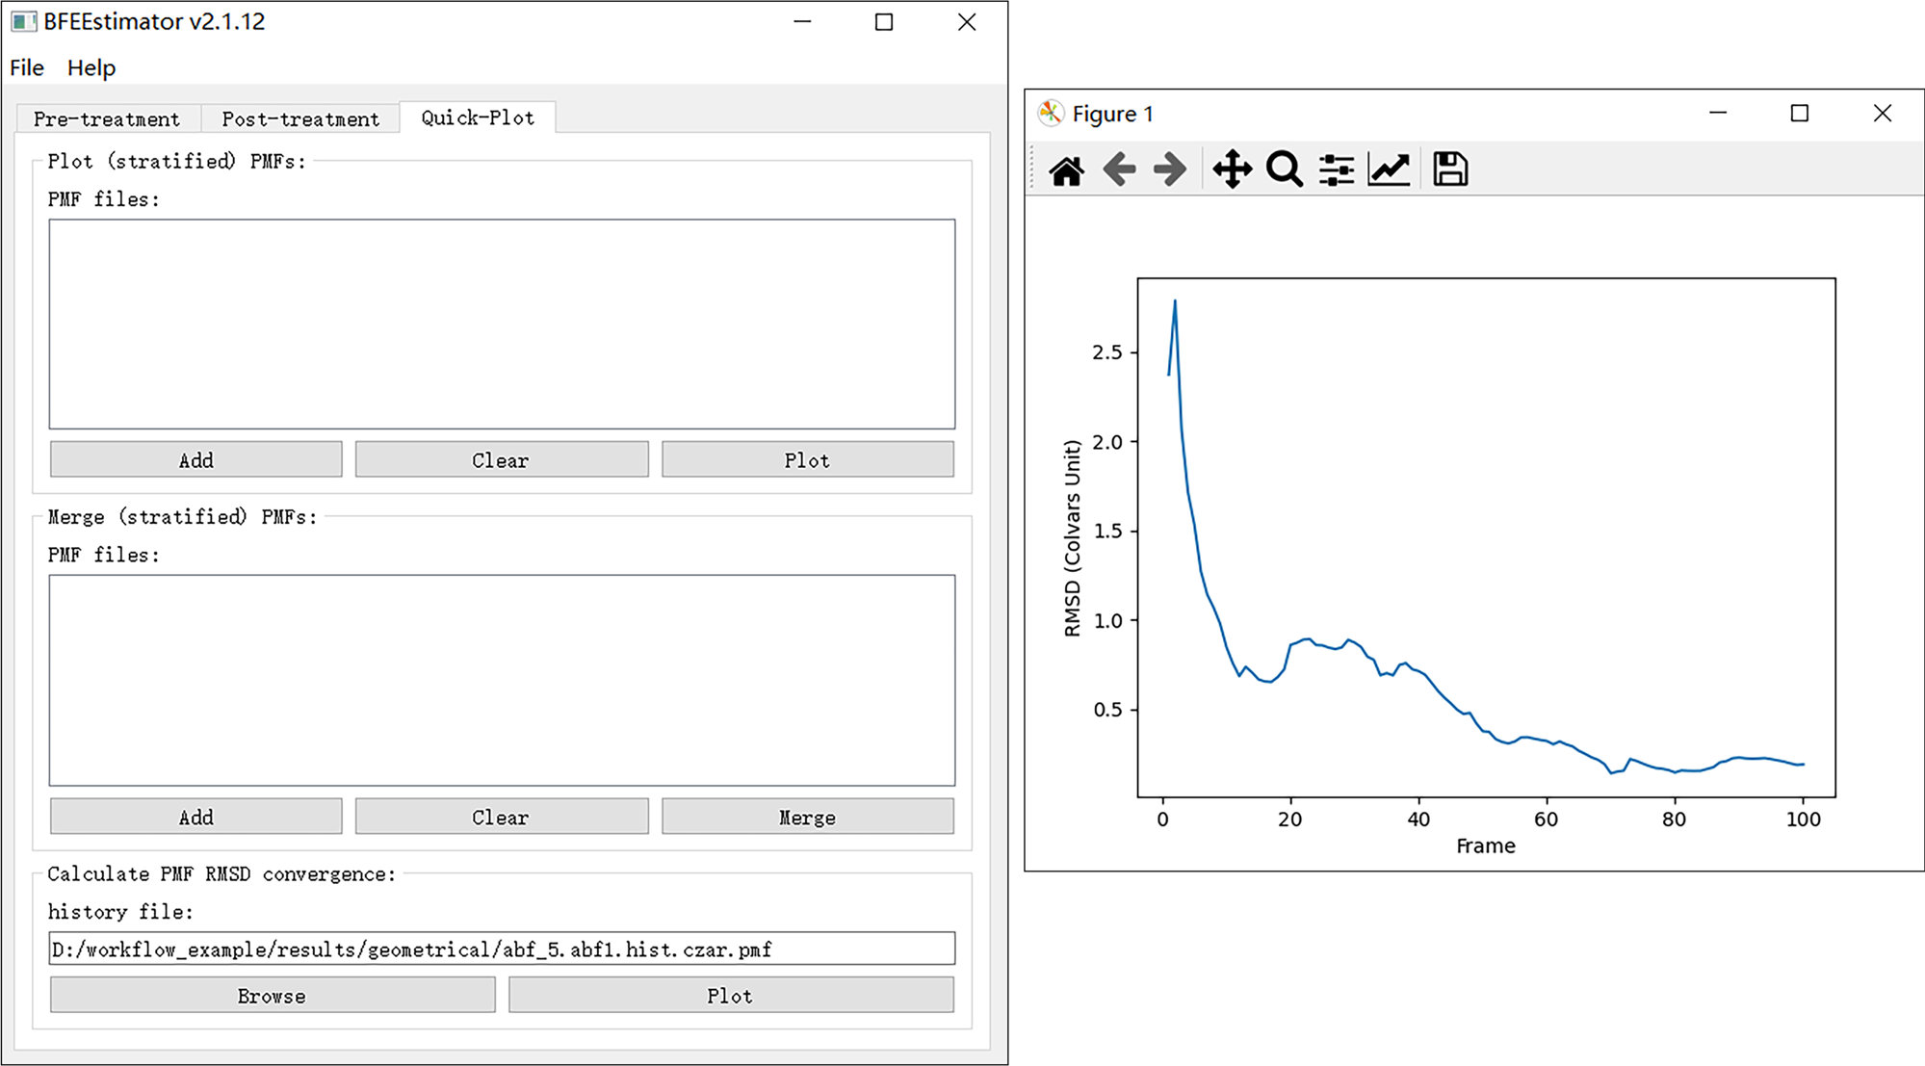Close the Figure 1 window
1925x1066 pixels.
(1883, 113)
